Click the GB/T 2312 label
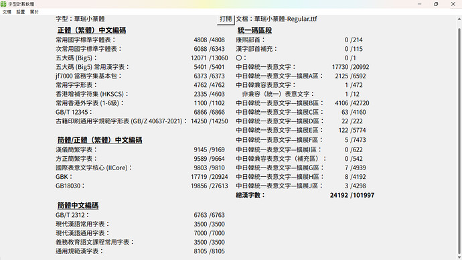462x260 pixels. [72, 215]
